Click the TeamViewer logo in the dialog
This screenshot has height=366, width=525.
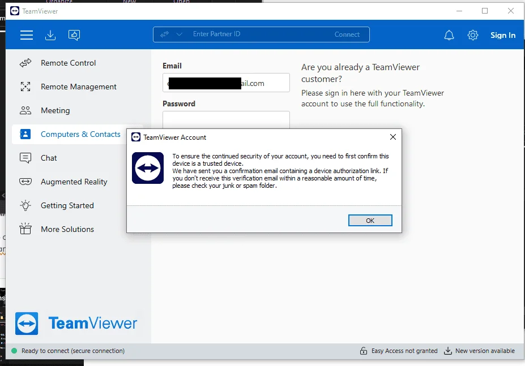148,168
